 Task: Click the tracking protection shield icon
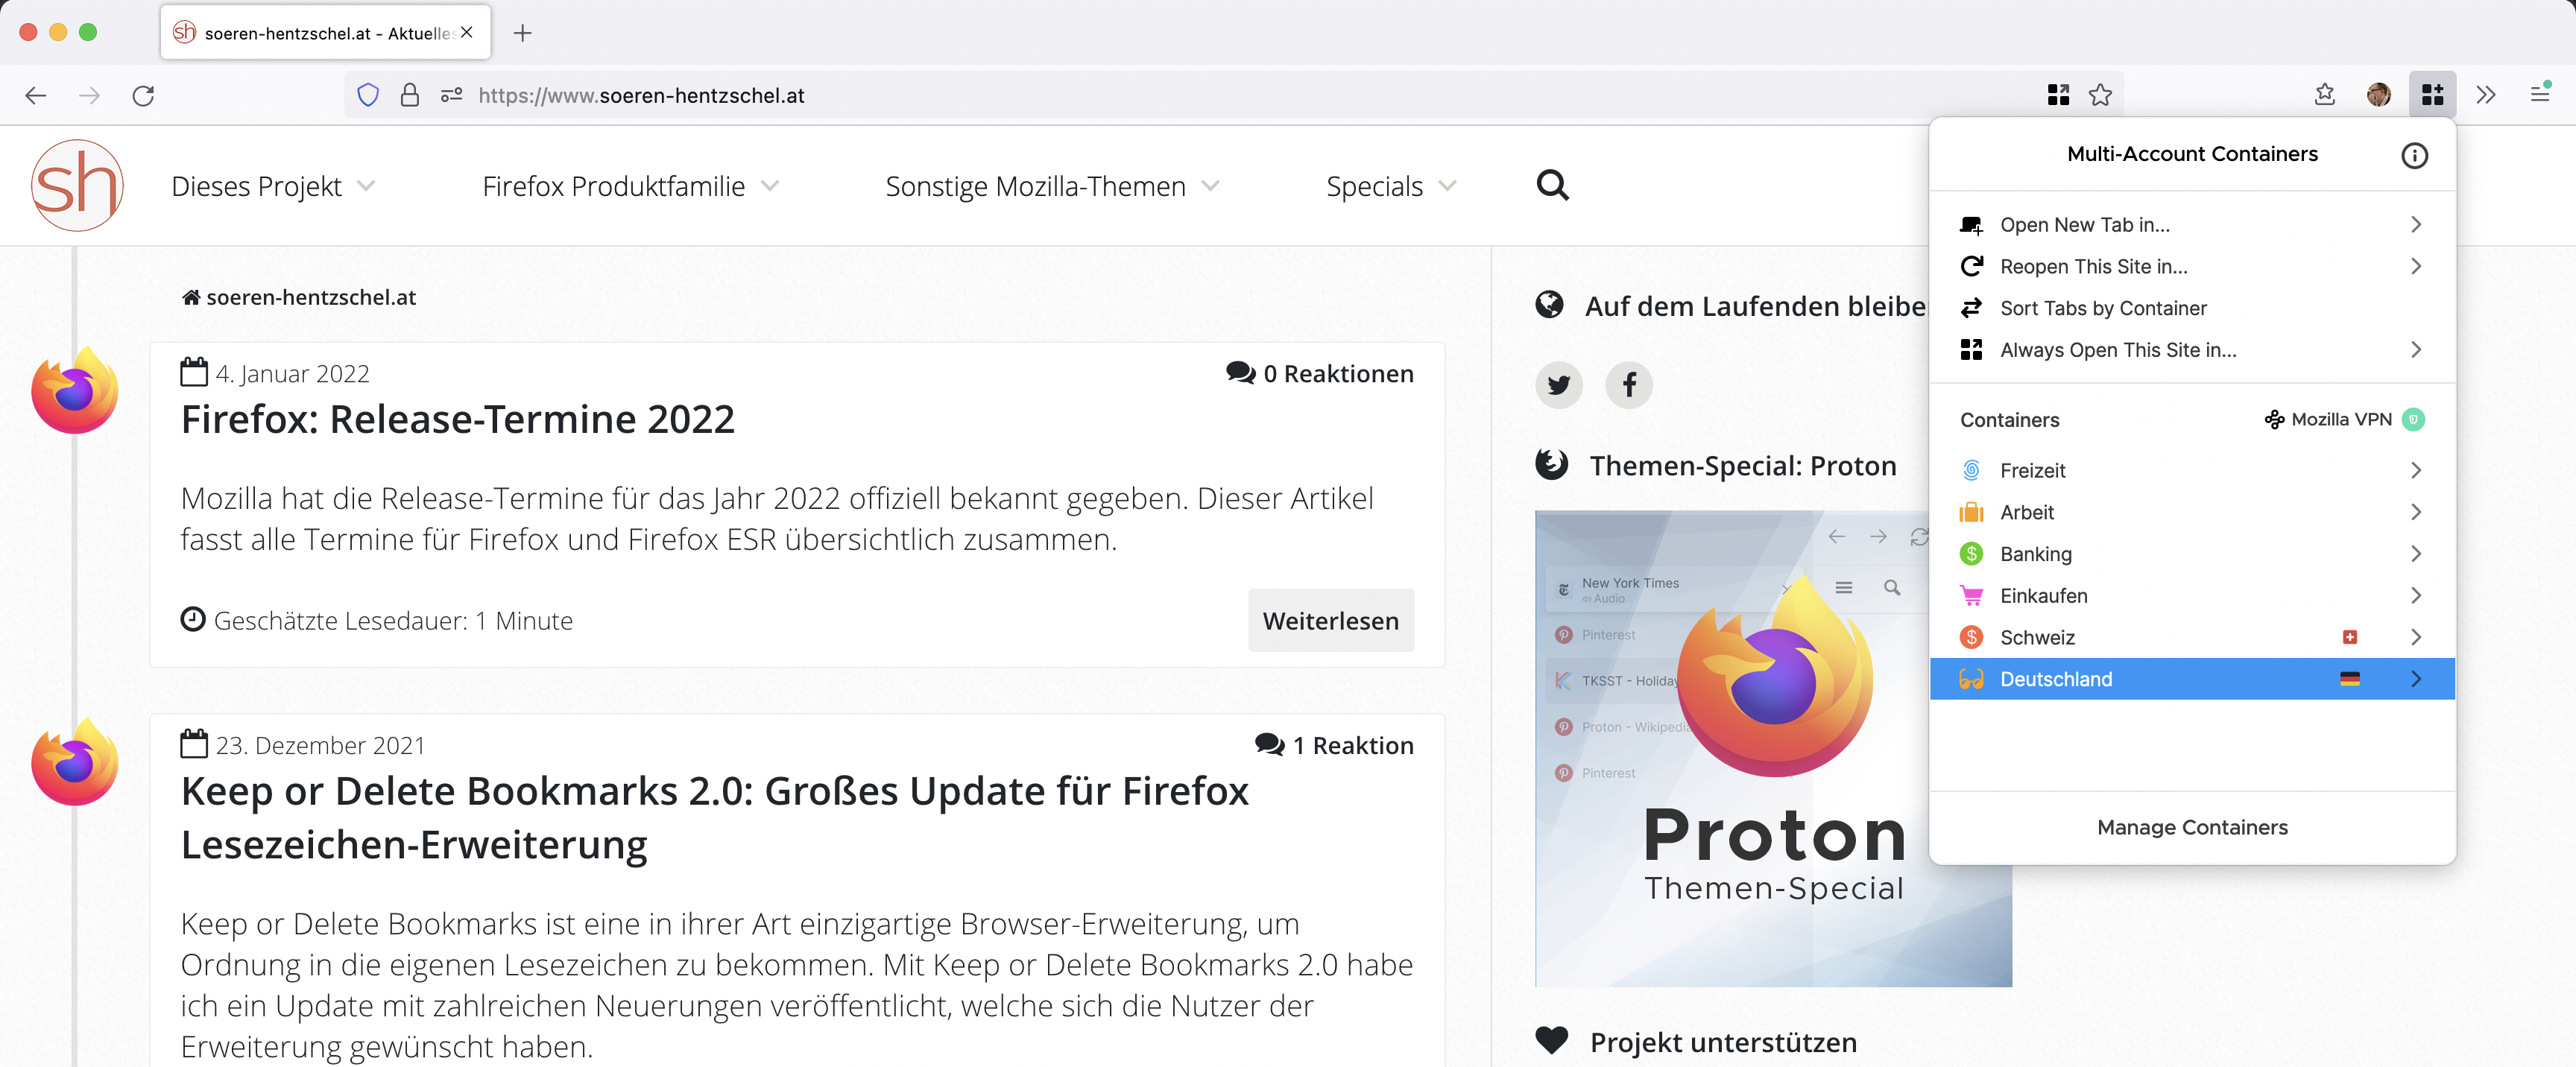(368, 95)
